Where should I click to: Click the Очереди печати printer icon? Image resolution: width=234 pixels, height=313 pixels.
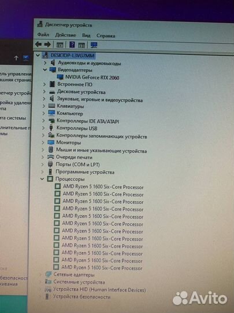pos(51,157)
